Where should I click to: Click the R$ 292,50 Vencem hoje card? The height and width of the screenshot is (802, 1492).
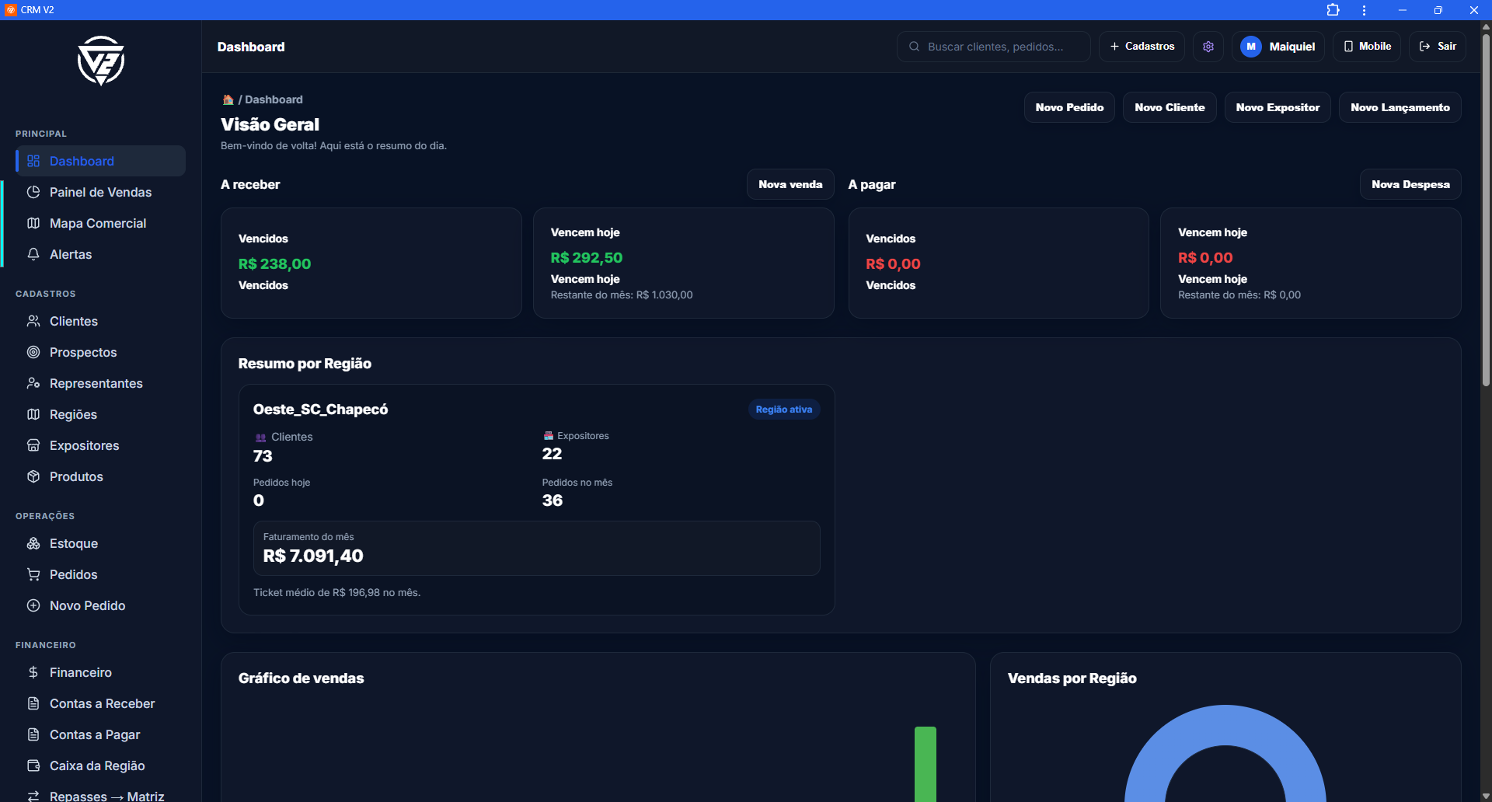[x=684, y=263]
